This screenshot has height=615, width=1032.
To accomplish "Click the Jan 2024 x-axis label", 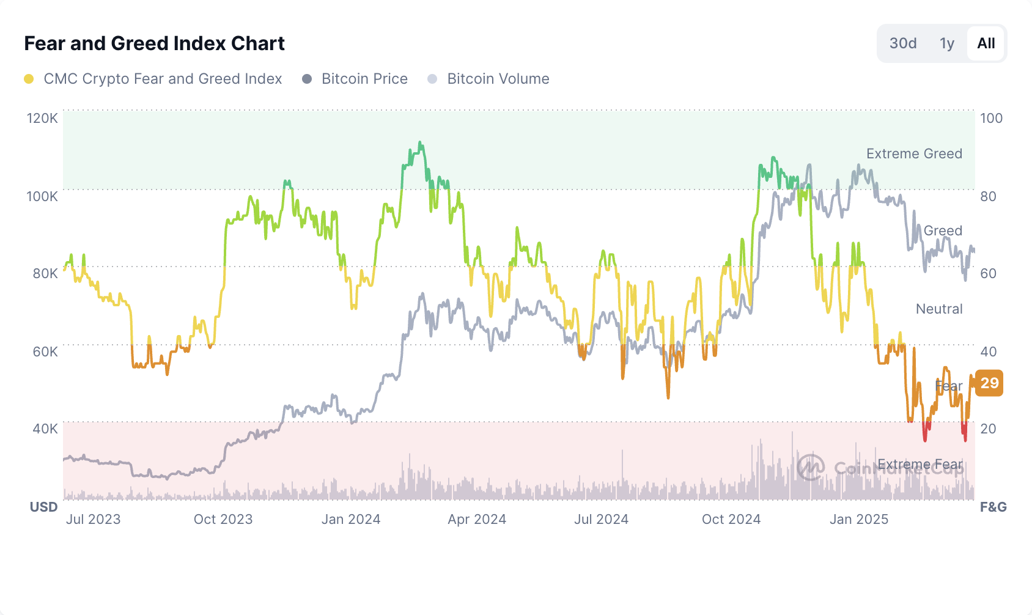I will 351,519.
